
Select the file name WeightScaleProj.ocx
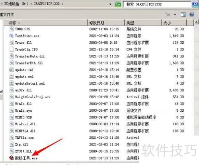(x=33, y=97)
